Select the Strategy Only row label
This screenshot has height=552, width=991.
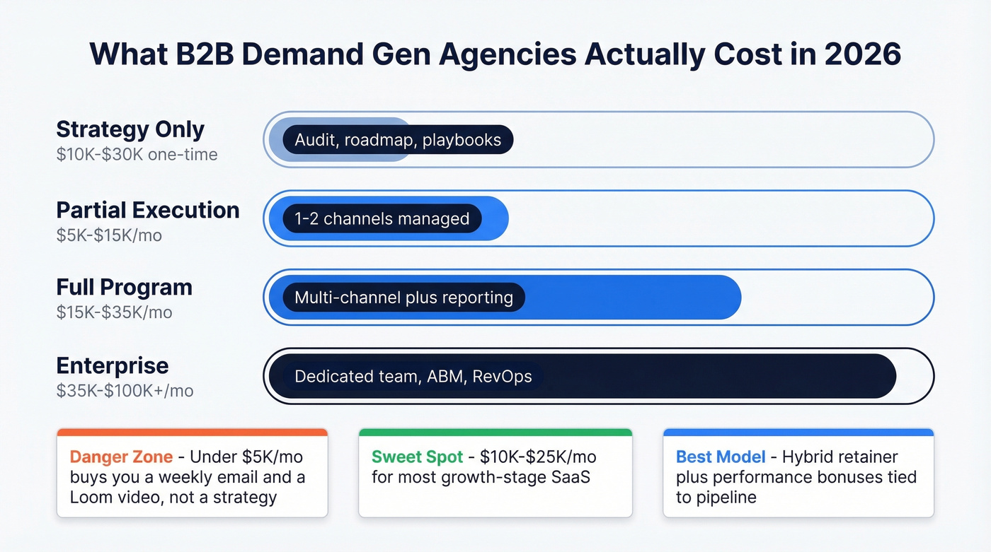pyautogui.click(x=130, y=129)
